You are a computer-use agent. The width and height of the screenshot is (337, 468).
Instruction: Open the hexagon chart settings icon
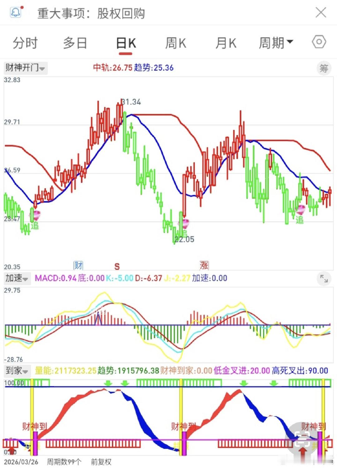click(x=319, y=42)
